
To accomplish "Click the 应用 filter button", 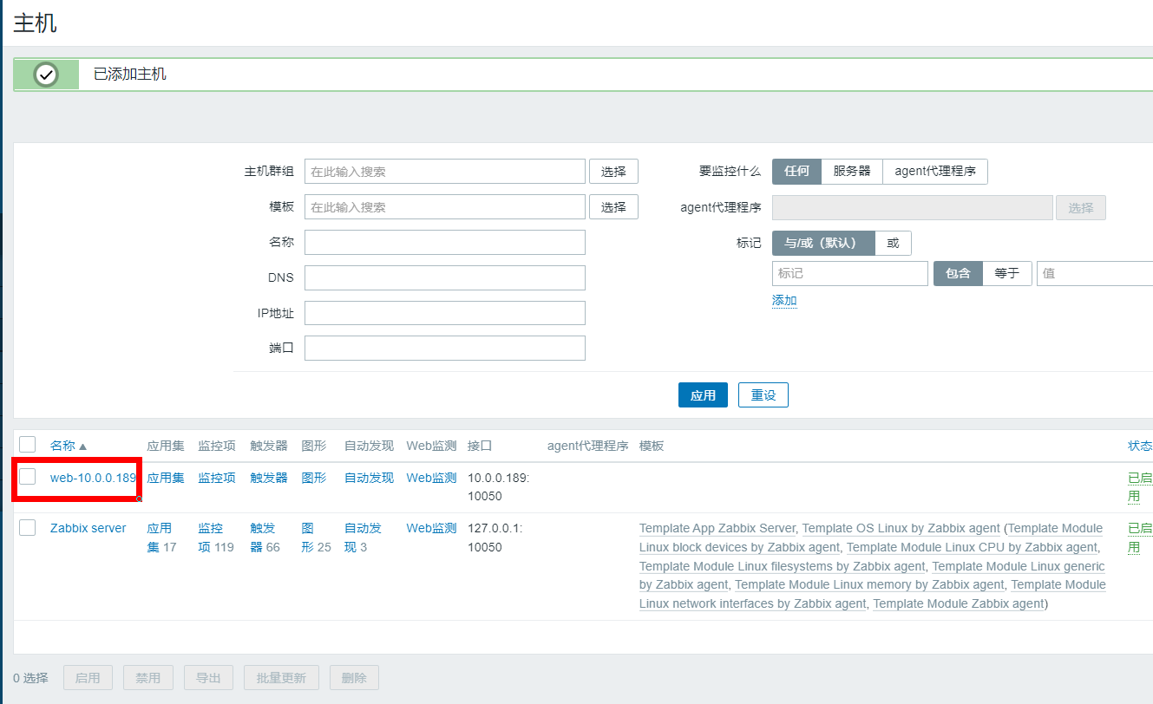I will click(x=703, y=395).
